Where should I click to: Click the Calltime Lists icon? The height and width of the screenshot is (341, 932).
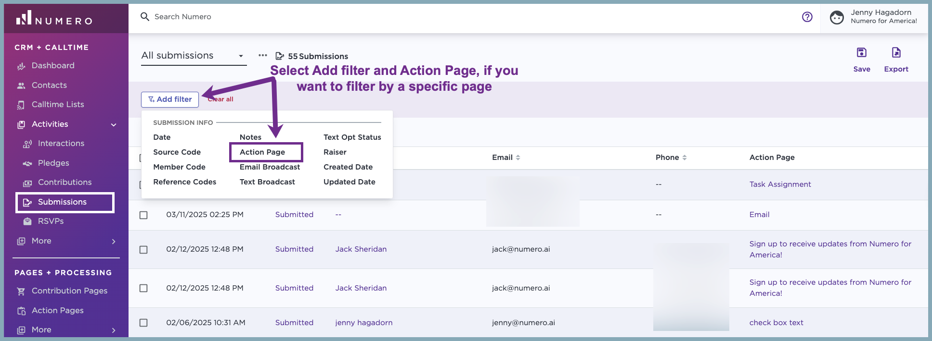pos(21,105)
